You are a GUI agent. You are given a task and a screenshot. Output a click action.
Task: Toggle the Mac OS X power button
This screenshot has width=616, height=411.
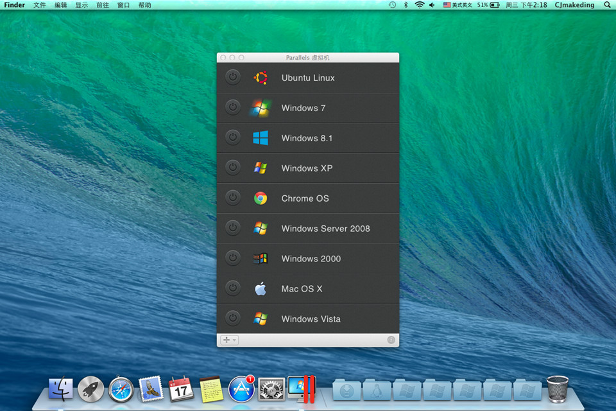pos(233,288)
